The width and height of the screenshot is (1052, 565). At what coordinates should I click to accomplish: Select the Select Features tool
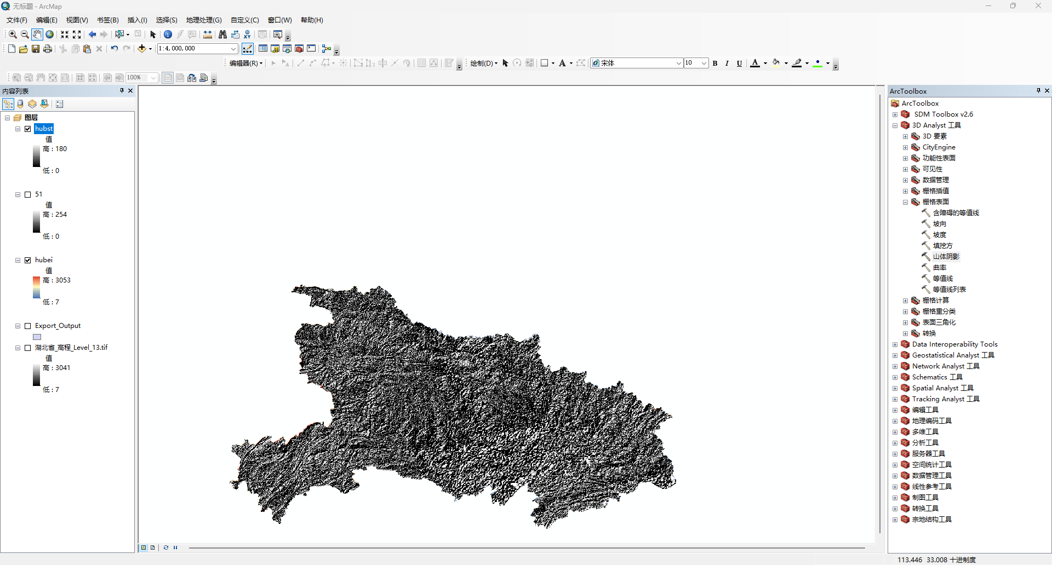(119, 34)
